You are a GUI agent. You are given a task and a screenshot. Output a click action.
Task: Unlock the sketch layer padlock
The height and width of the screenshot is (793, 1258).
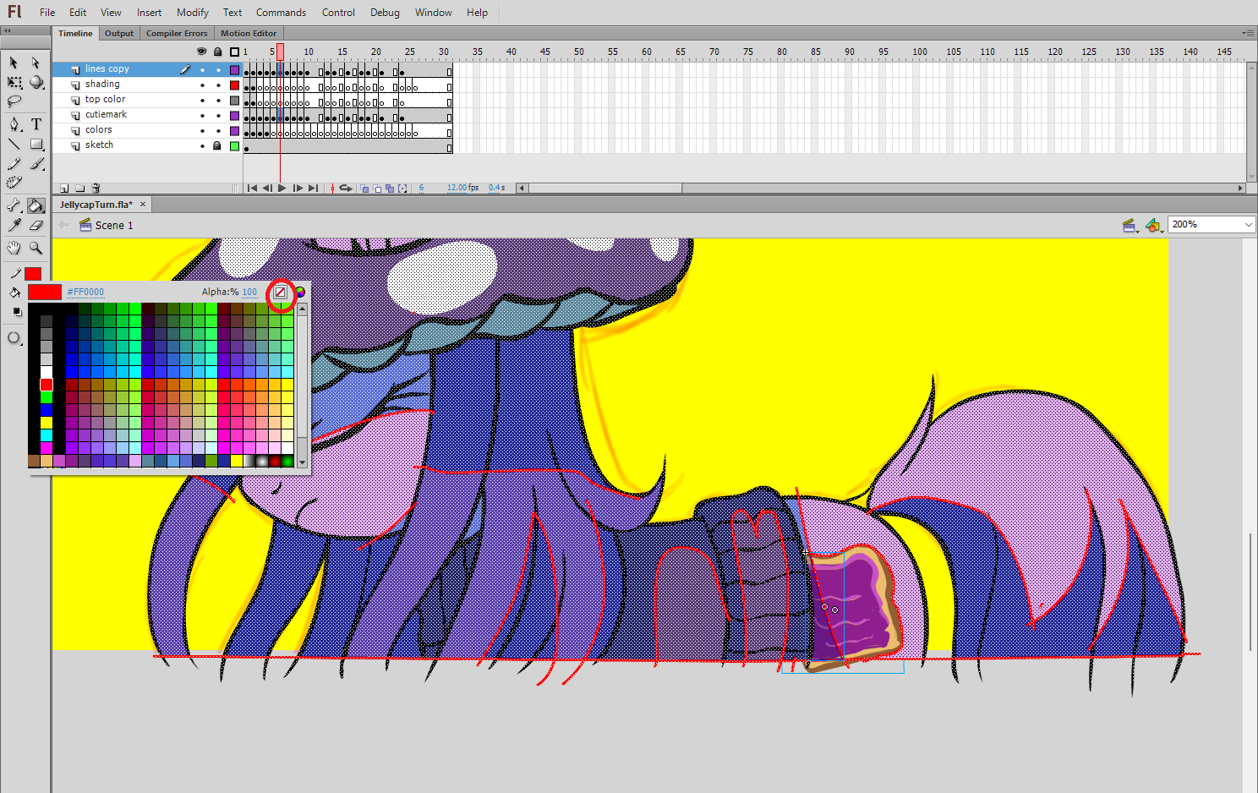[x=217, y=145]
